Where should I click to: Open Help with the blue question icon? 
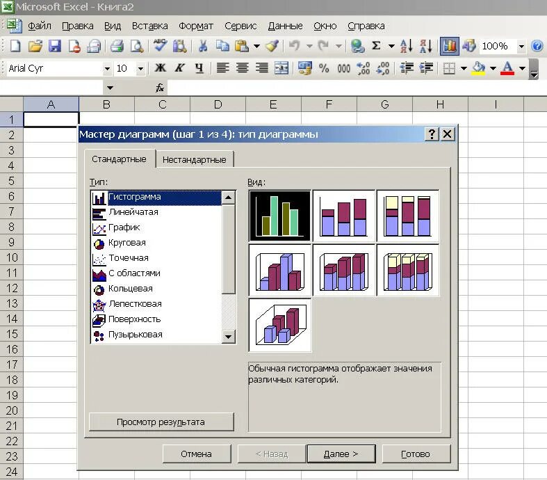coord(537,46)
